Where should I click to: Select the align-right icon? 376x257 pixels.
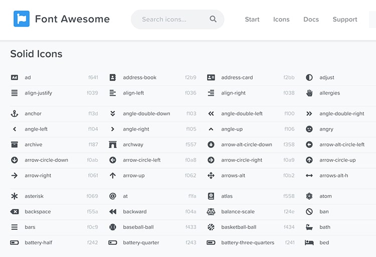pyautogui.click(x=211, y=93)
